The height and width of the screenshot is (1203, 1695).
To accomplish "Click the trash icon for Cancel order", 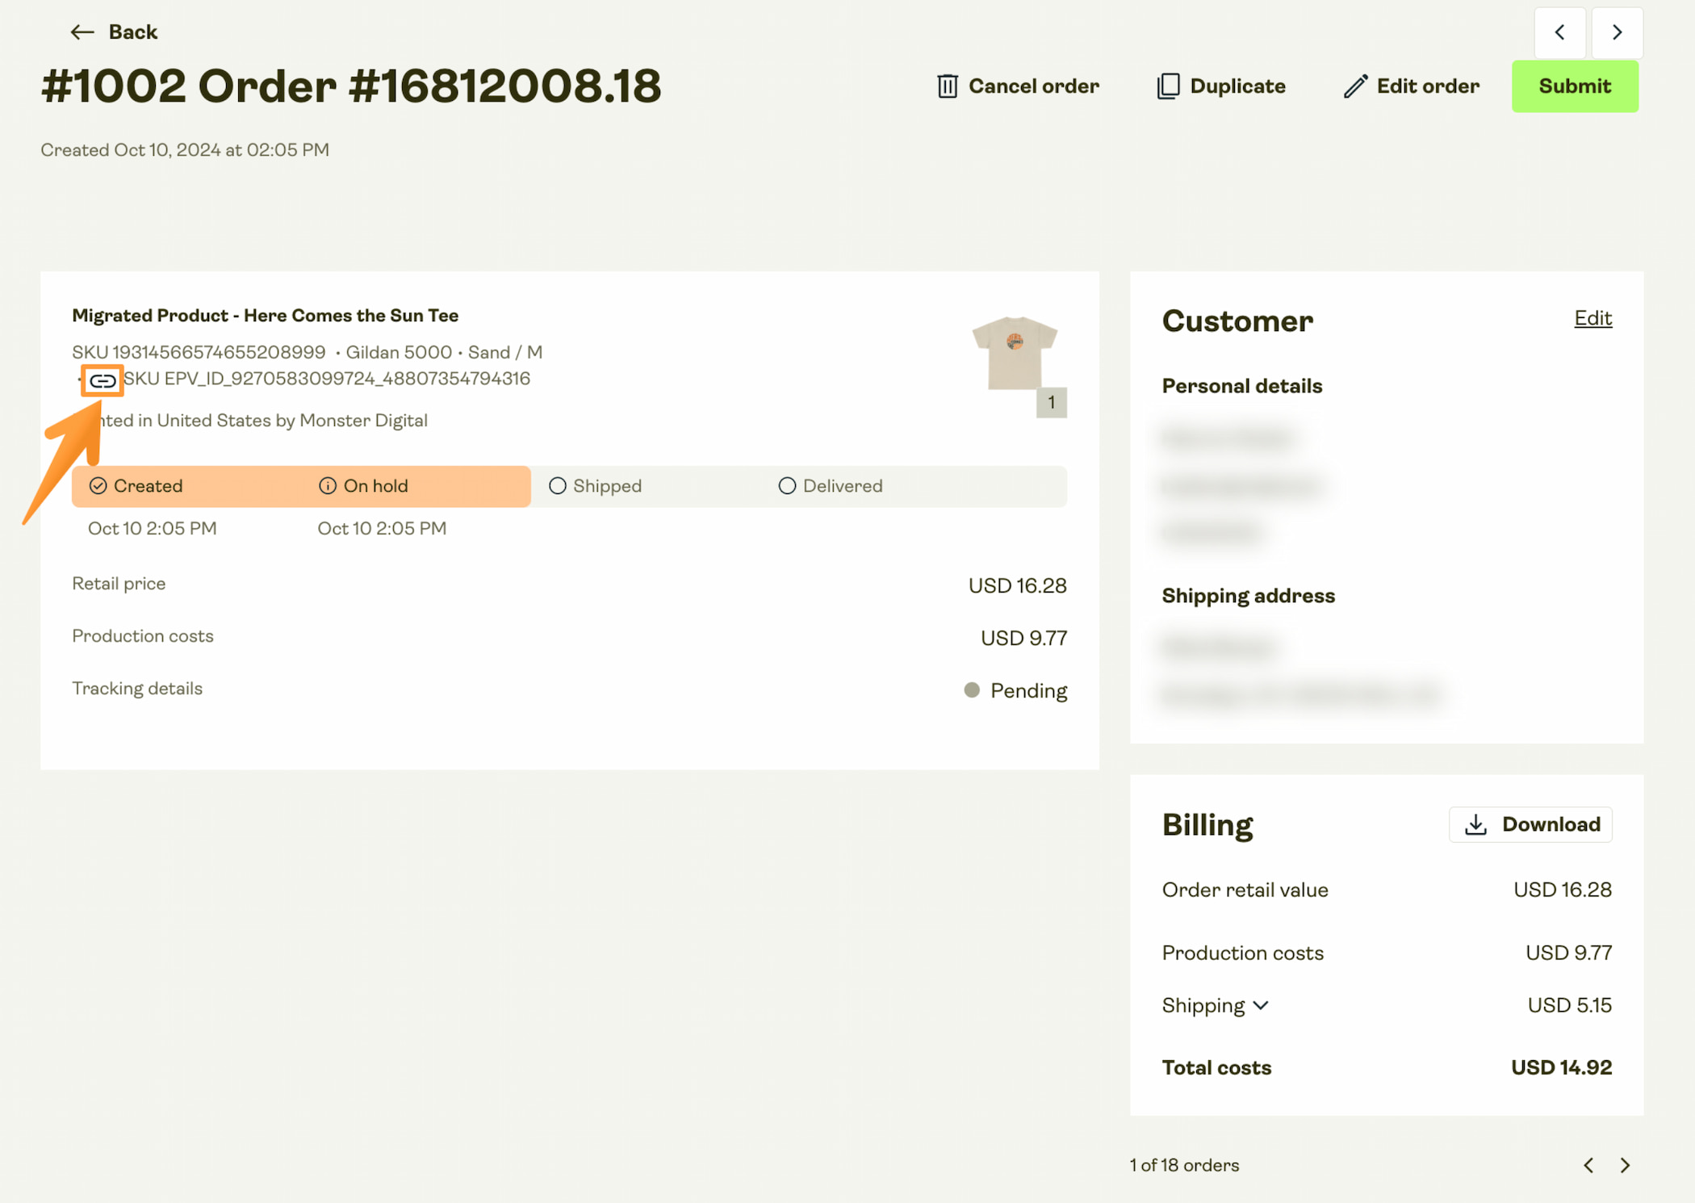I will (947, 86).
